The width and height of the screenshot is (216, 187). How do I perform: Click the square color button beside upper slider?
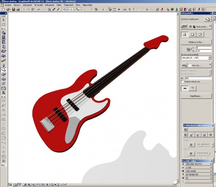pos(191,145)
